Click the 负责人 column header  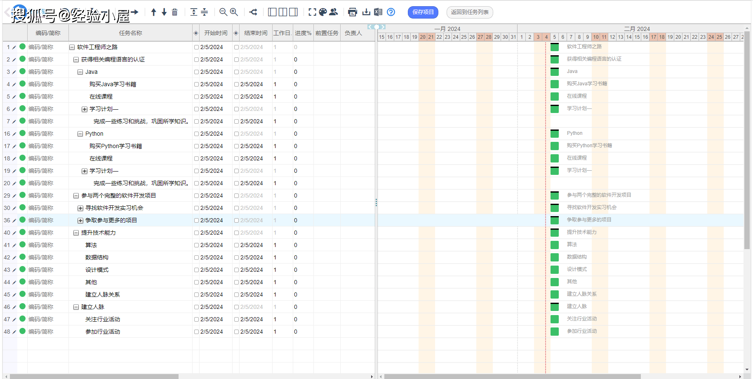point(353,33)
